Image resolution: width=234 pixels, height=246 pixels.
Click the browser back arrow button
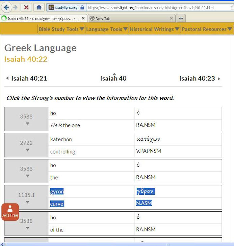[6, 7]
